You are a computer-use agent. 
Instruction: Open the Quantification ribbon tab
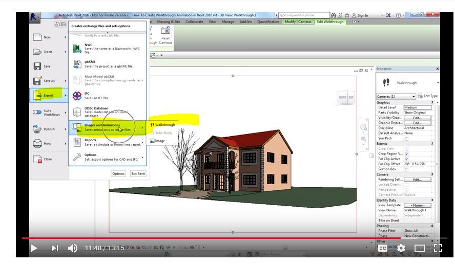coord(268,21)
